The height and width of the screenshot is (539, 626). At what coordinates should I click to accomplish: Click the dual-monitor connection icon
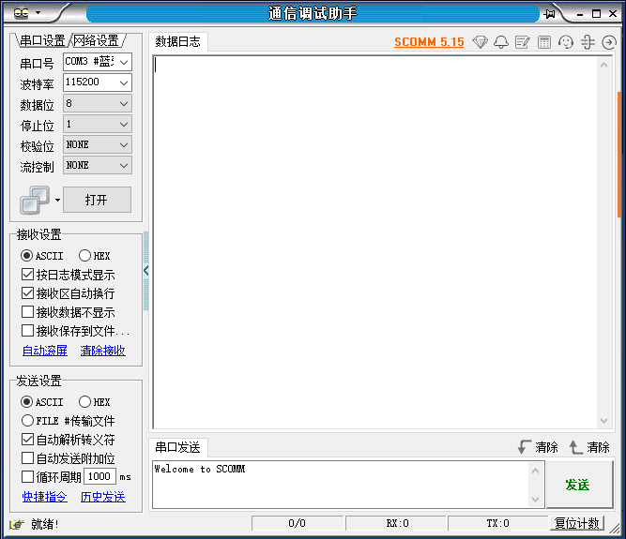click(x=35, y=200)
